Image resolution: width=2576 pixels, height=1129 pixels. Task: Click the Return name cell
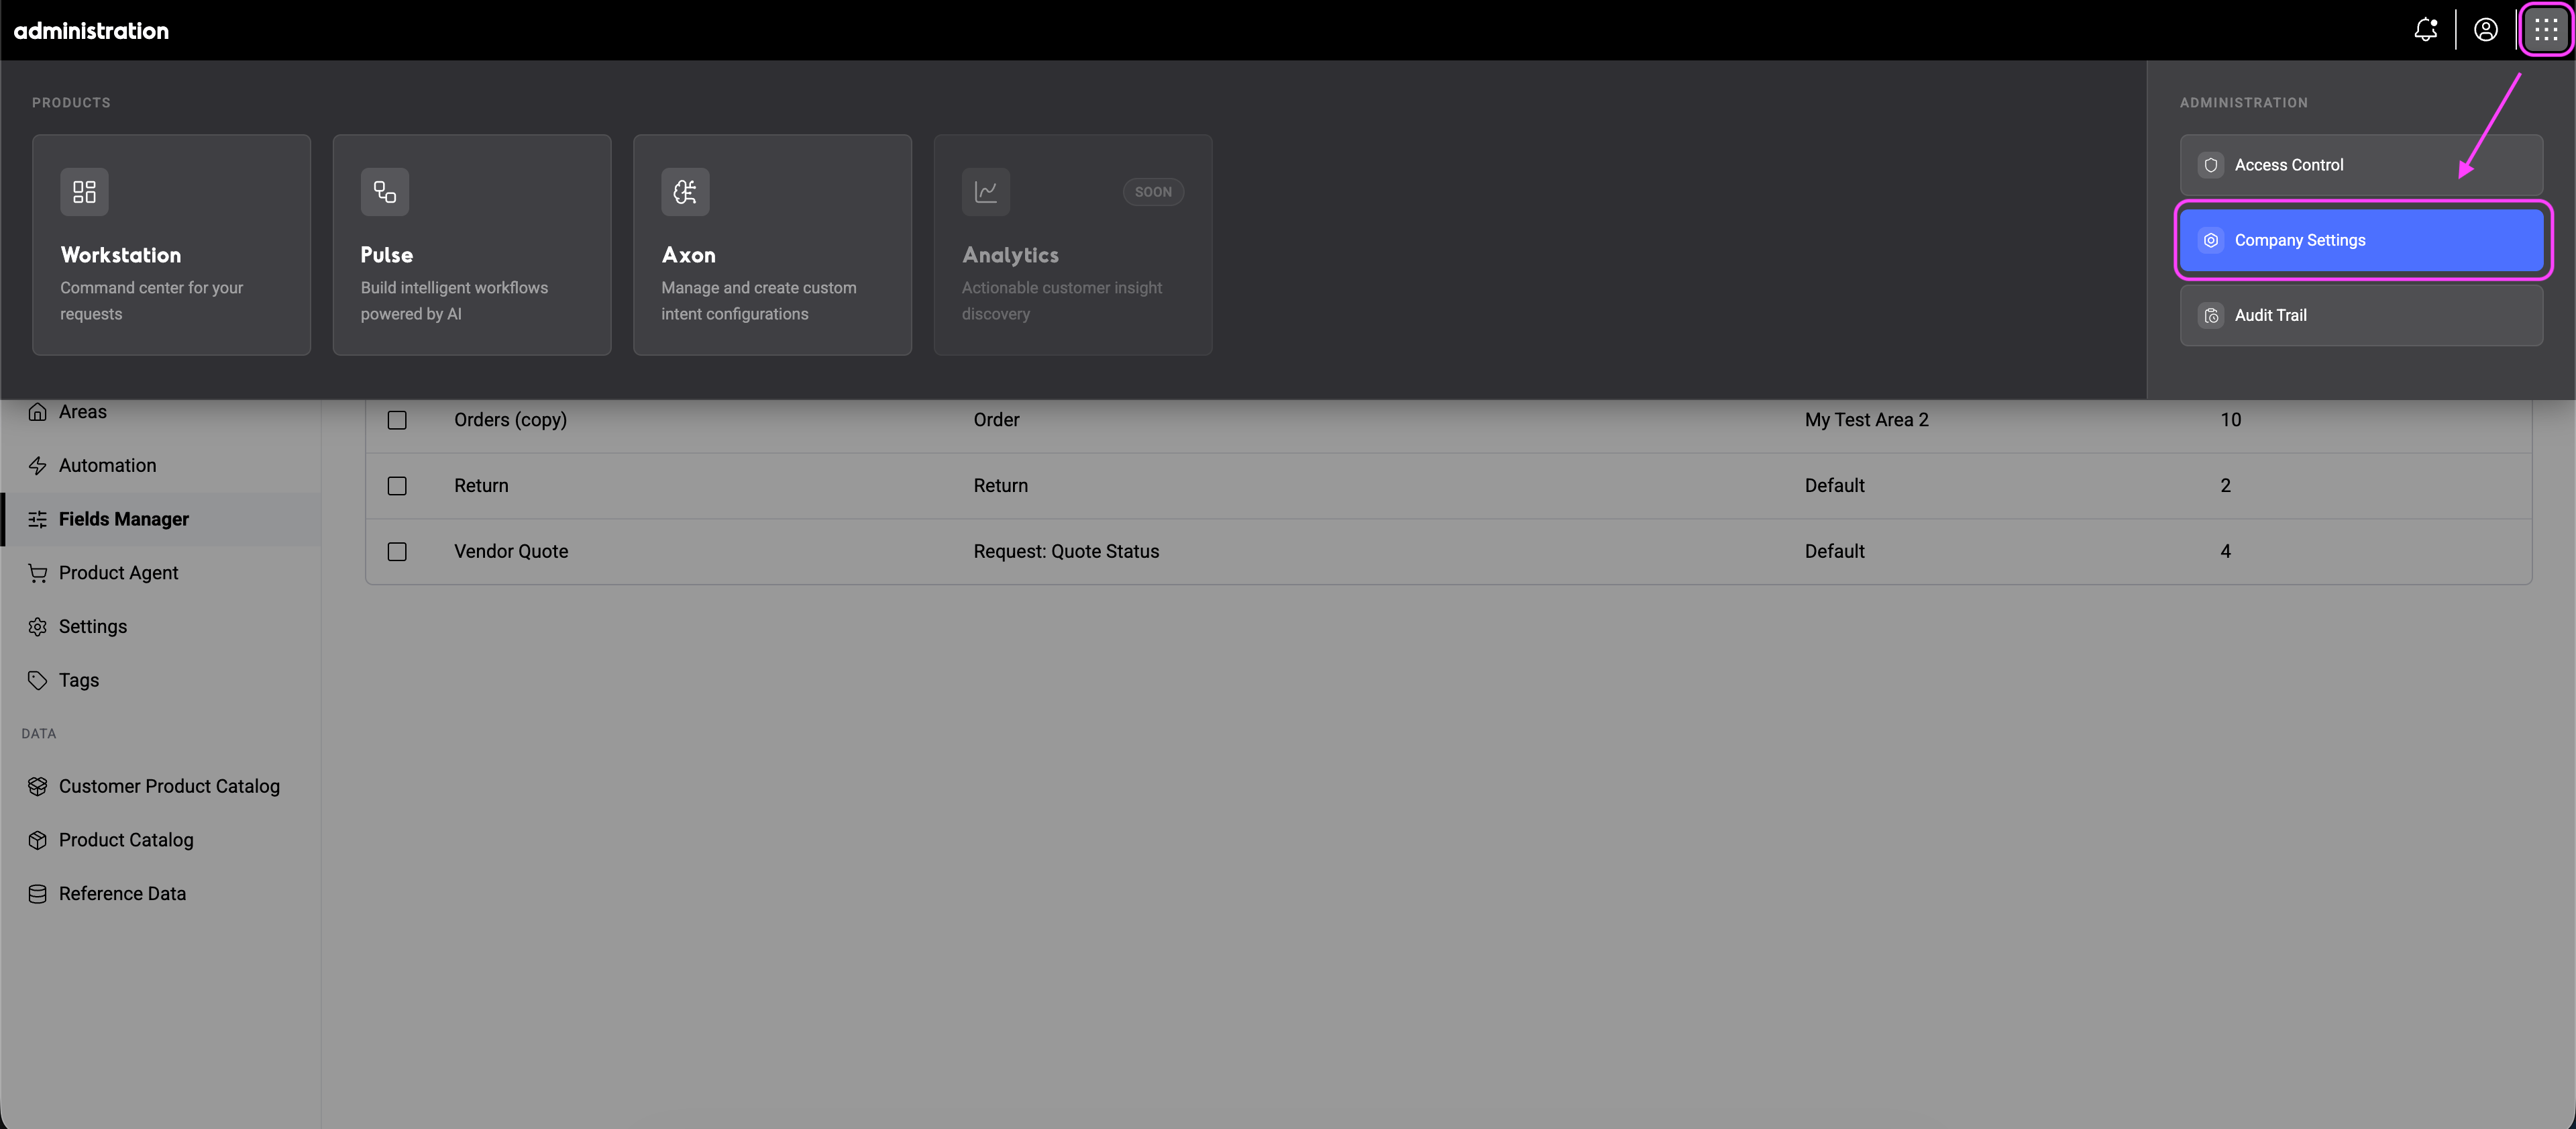[481, 485]
